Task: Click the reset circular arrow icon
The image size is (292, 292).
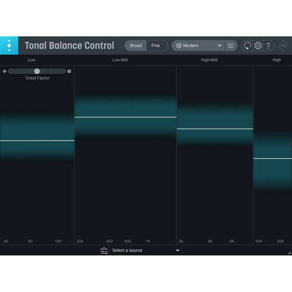Action: (247, 46)
